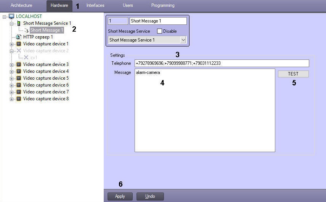Click the disabled cv1 X icon
326x202 pixels.
26,57
